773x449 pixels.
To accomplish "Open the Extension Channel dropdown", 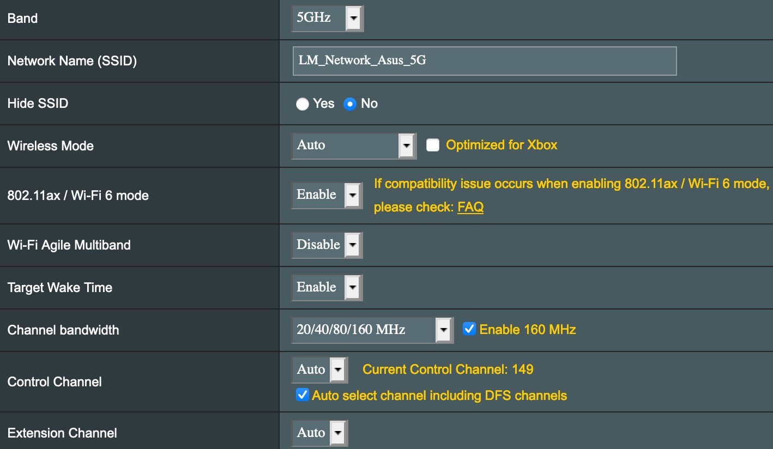I will pos(319,433).
